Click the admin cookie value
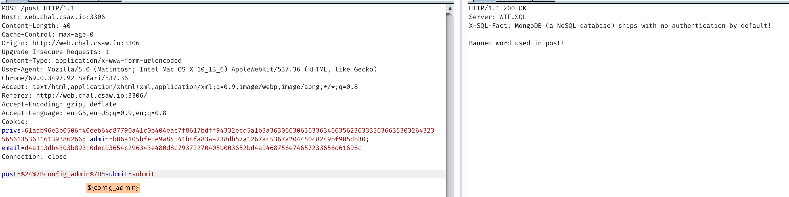The width and height of the screenshot is (789, 197). (x=239, y=139)
